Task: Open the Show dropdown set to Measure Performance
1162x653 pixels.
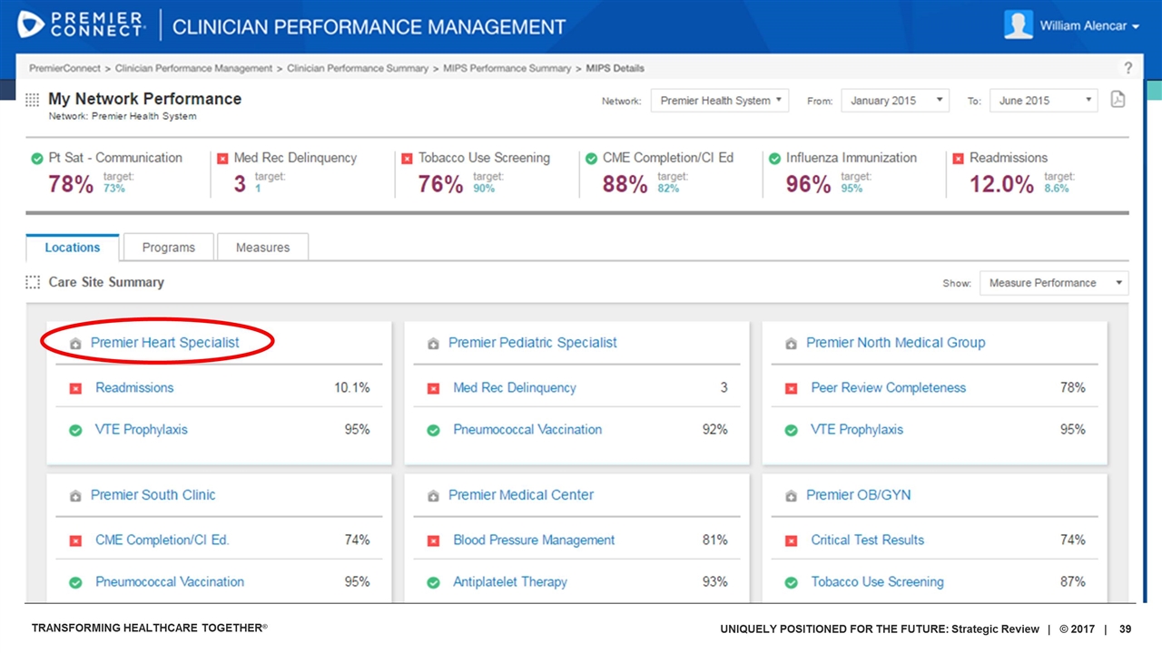Action: tap(1054, 283)
